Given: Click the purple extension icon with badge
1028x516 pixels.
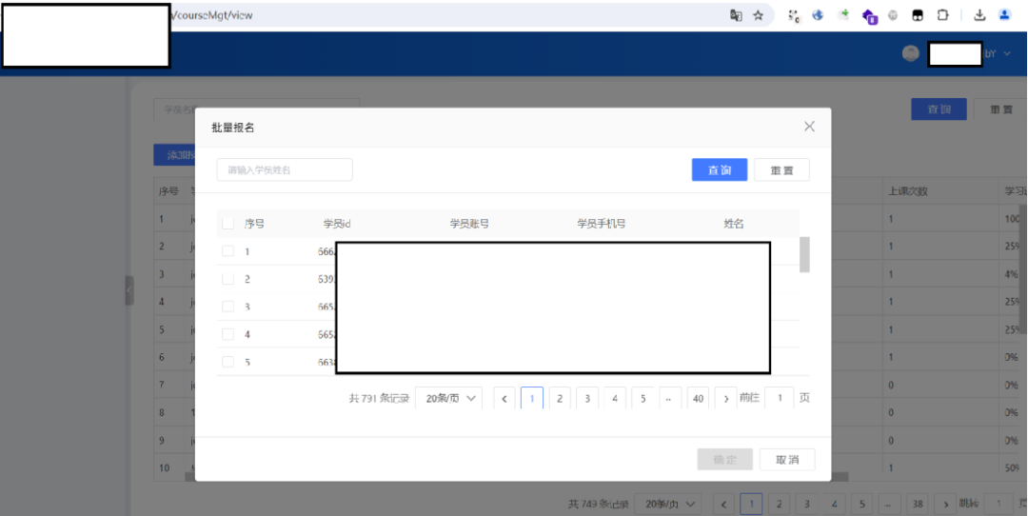Looking at the screenshot, I should tap(868, 16).
